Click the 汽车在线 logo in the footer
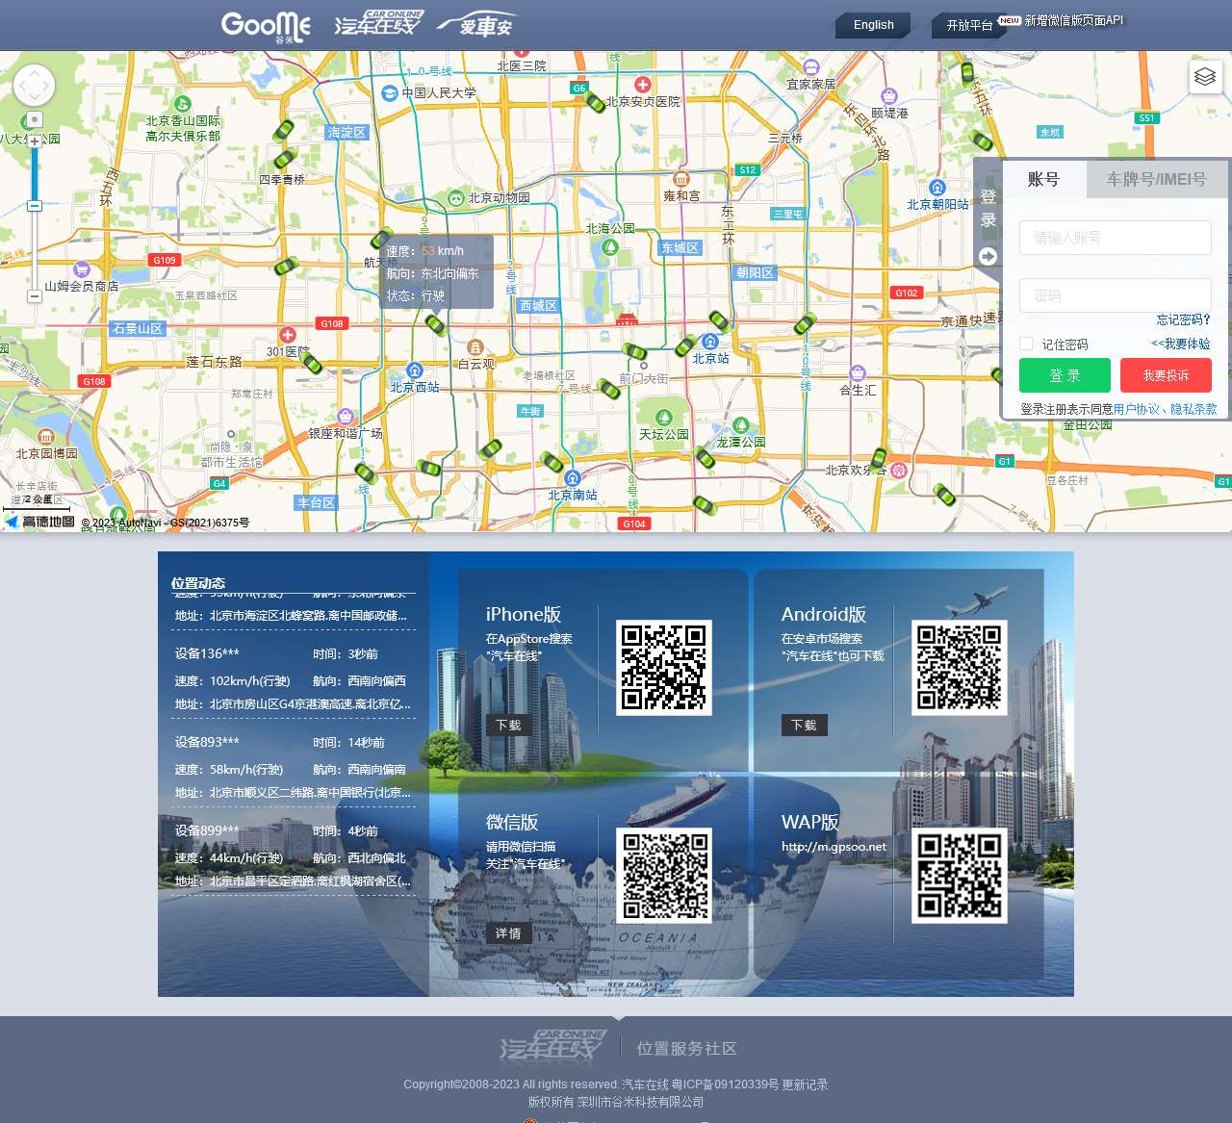Image resolution: width=1232 pixels, height=1123 pixels. coord(553,1045)
